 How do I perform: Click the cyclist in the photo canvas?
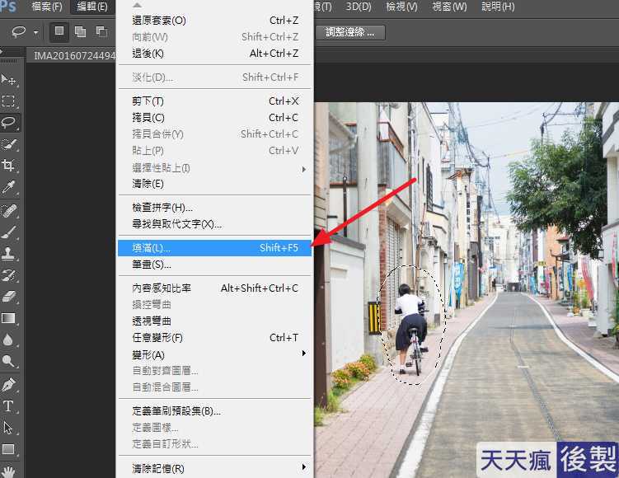coord(410,328)
